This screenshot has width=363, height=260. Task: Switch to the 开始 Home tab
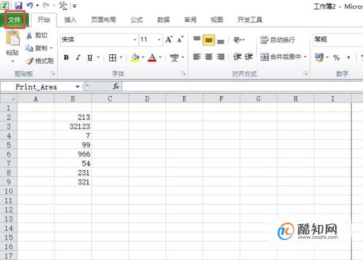[44, 20]
